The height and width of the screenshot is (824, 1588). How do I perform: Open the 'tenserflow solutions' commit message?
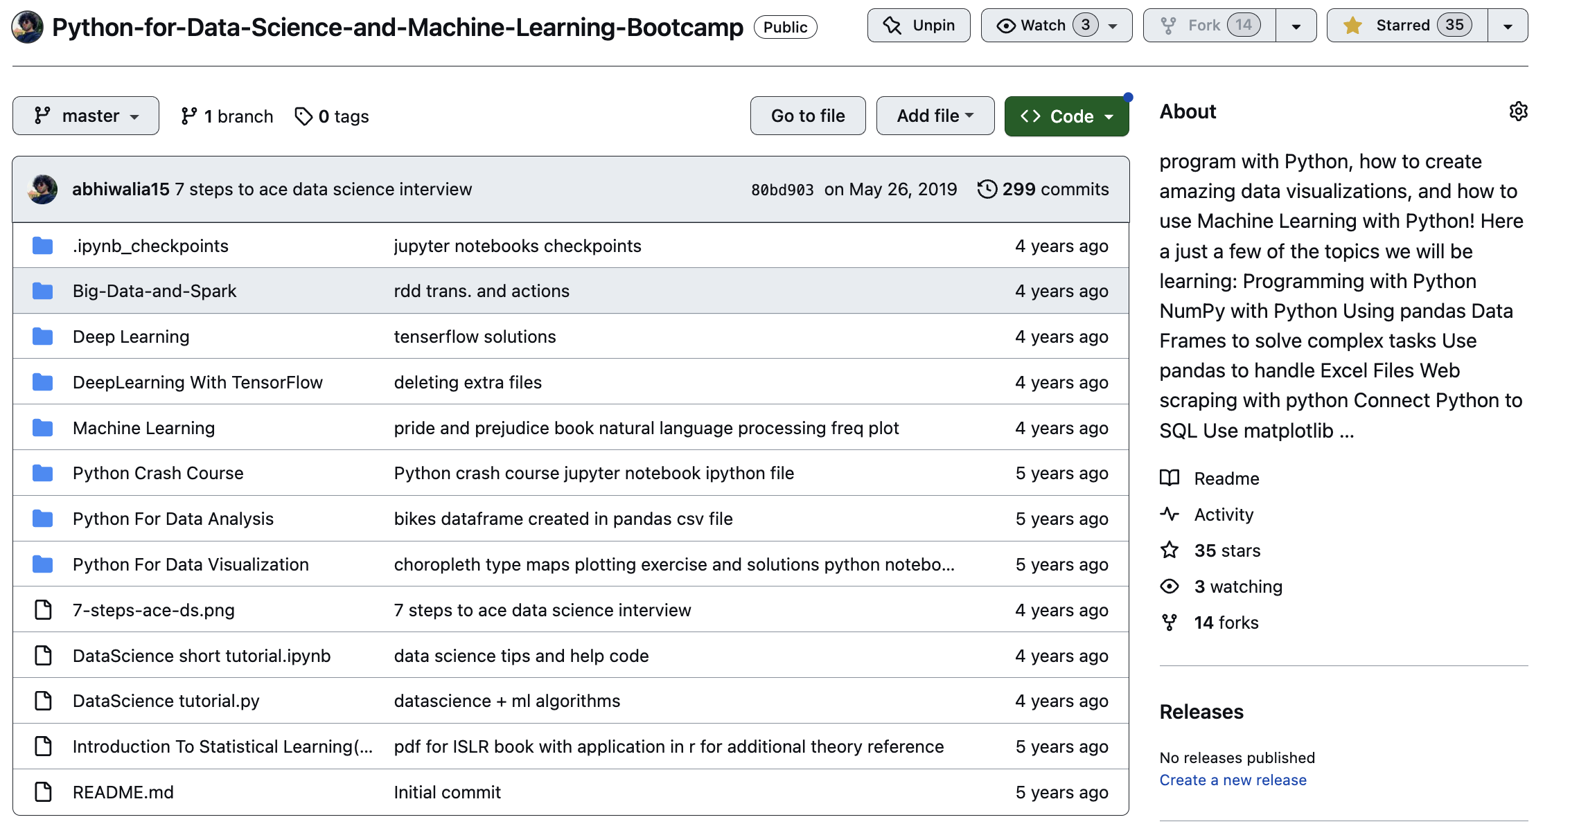(x=475, y=337)
